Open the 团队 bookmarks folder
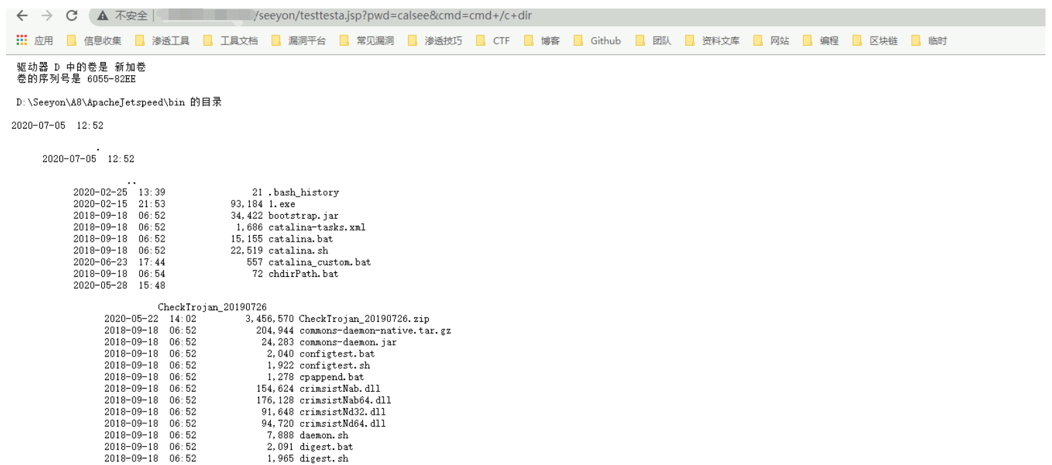This screenshot has width=1052, height=465. click(654, 40)
